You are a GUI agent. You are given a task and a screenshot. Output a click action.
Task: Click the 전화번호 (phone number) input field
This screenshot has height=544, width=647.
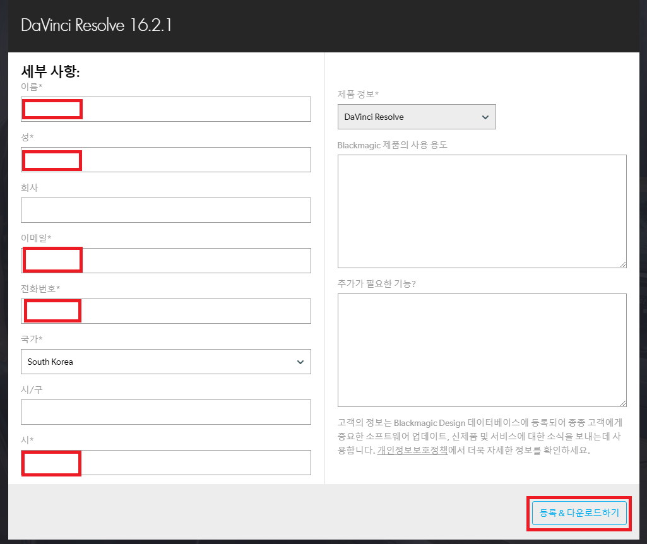pos(166,311)
